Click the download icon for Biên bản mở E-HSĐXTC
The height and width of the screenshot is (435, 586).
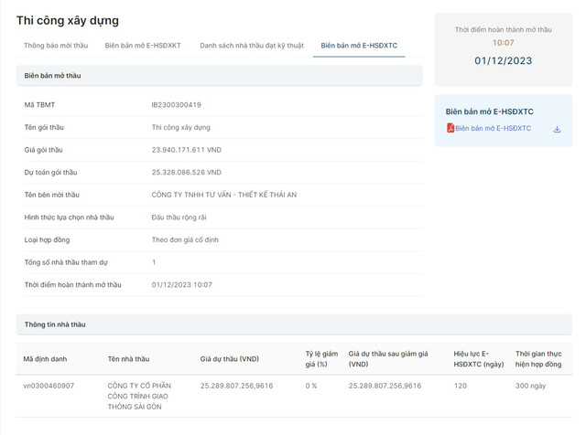[x=557, y=130]
